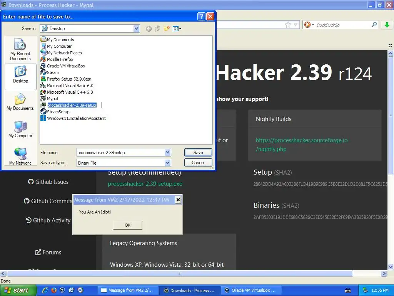Switch to Oracle VM VirtualBox taskbar button
Viewport: 394px width, 296px height.
click(x=251, y=290)
